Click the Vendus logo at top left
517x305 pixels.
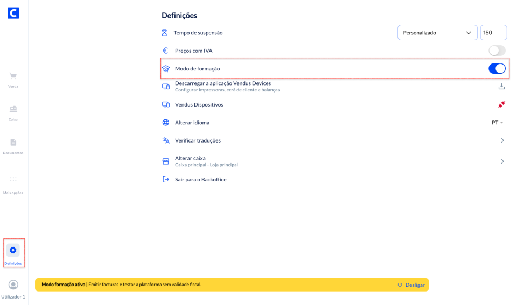tap(13, 13)
